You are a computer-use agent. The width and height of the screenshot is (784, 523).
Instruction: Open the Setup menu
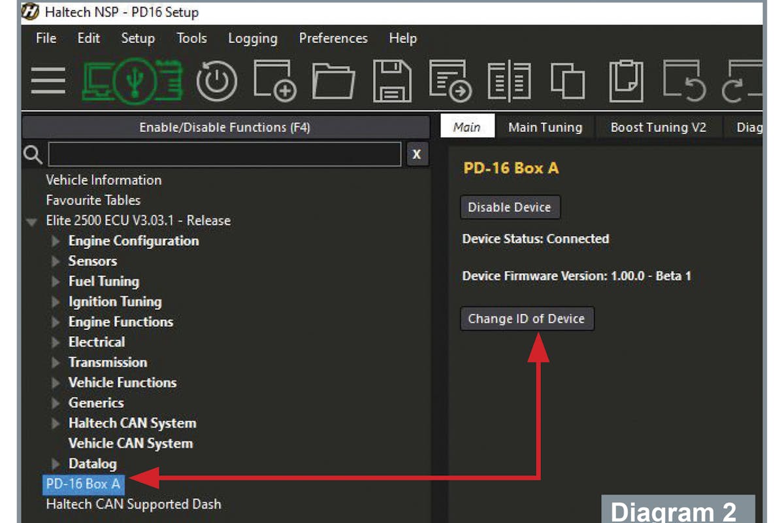(x=138, y=38)
